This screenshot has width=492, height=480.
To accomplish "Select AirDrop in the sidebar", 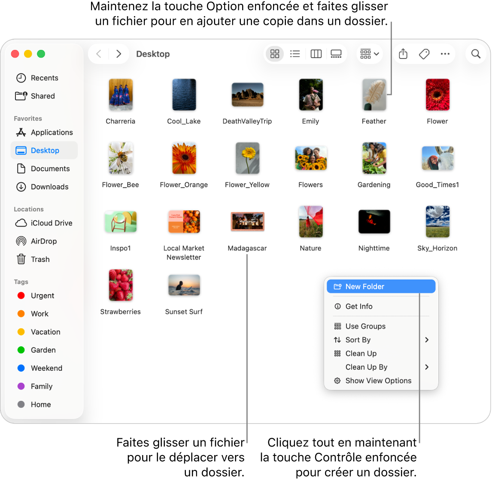I will click(x=42, y=241).
